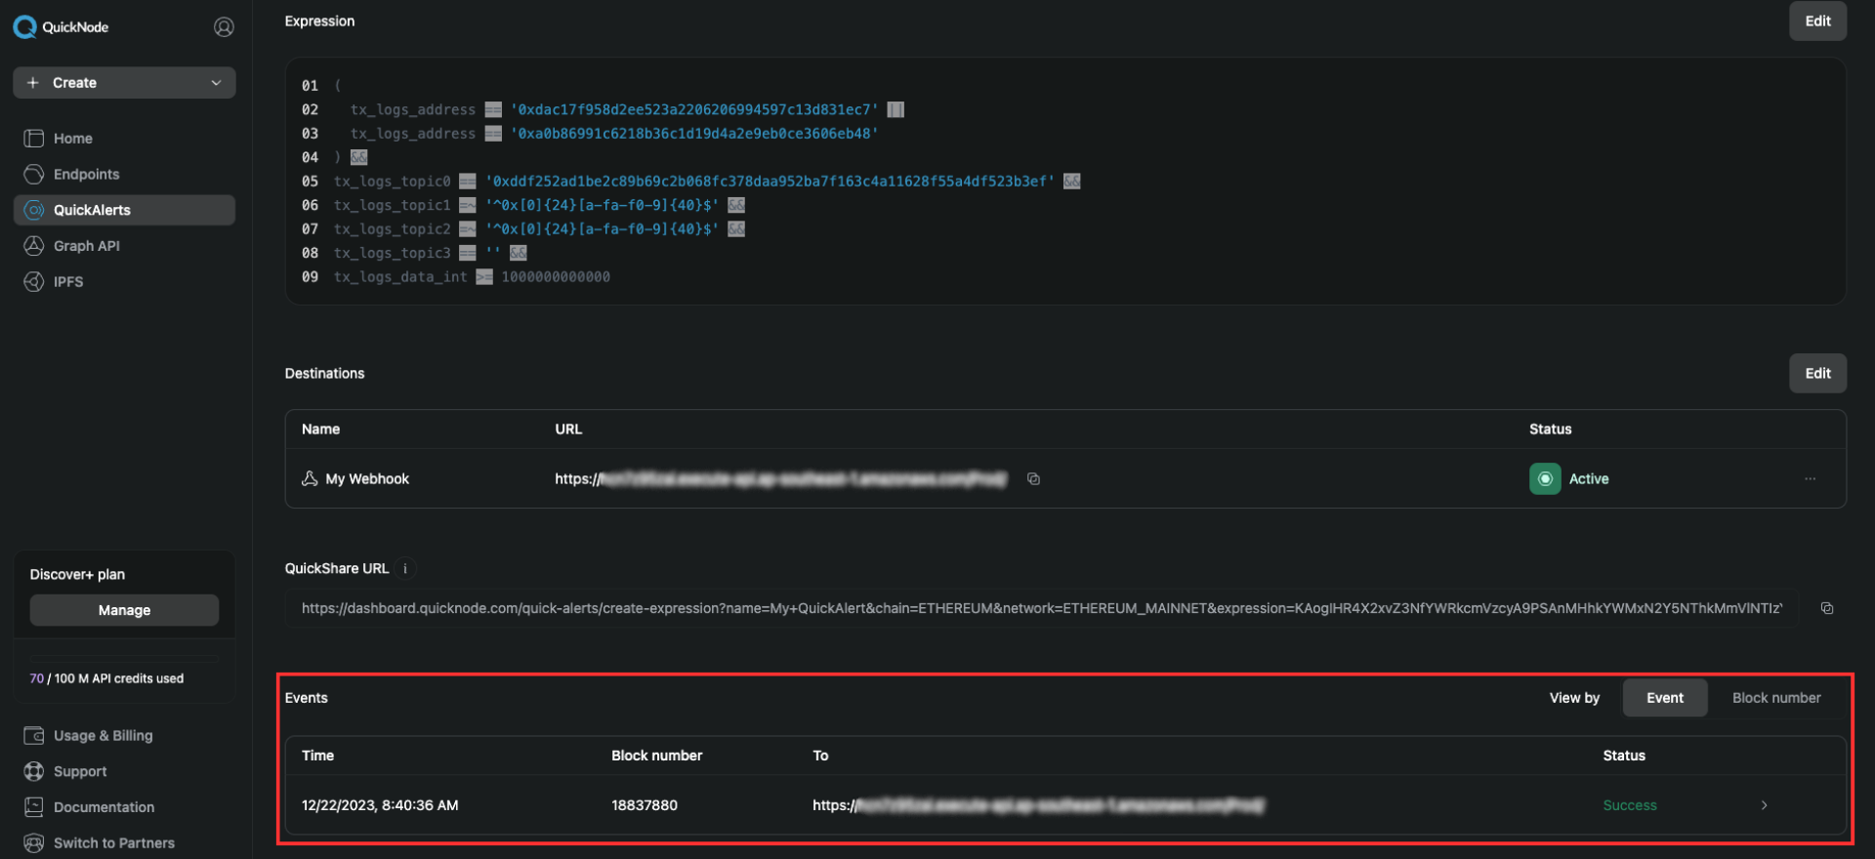
Task: Expand the 12/22/2023 event row chevron
Action: pos(1764,805)
